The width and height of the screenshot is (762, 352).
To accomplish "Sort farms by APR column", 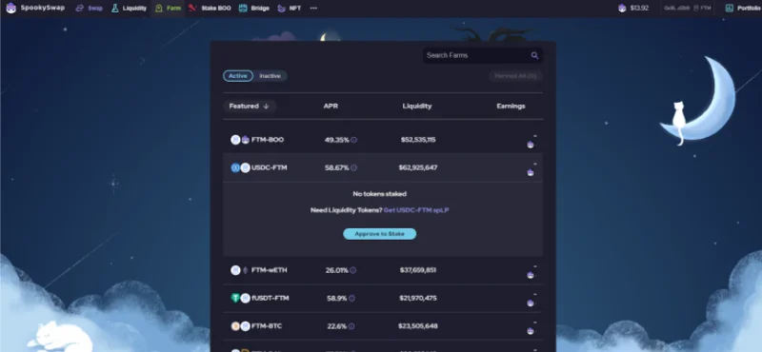I will coord(331,107).
